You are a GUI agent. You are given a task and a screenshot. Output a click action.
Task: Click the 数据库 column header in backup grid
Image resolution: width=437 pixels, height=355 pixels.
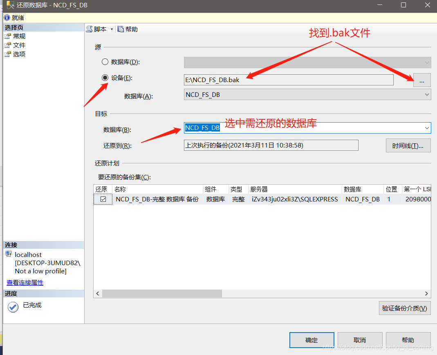(363, 189)
